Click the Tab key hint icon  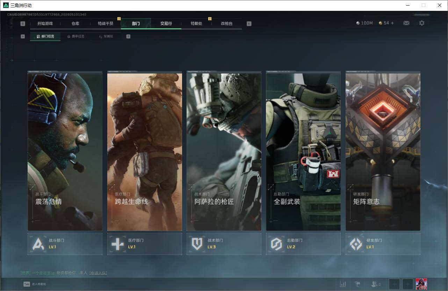[x=27, y=284]
